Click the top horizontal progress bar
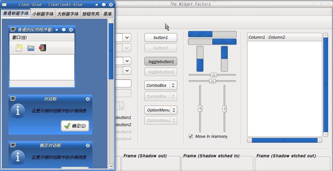This screenshot has height=171, width=333. coord(212,34)
